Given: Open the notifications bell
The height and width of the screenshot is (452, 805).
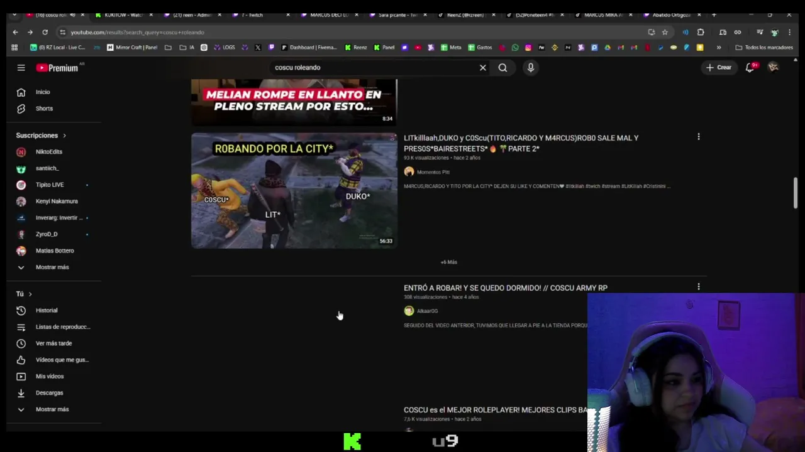Looking at the screenshot, I should (750, 68).
